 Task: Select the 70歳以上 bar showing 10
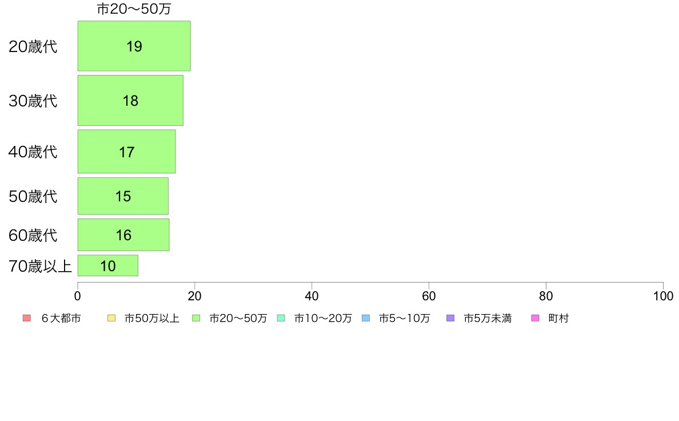click(108, 265)
